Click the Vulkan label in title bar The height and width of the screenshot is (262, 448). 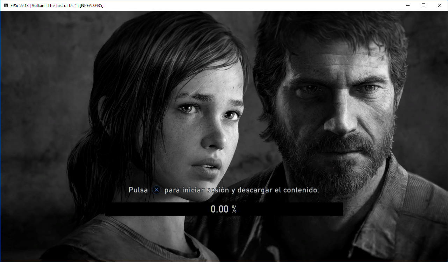click(x=39, y=6)
